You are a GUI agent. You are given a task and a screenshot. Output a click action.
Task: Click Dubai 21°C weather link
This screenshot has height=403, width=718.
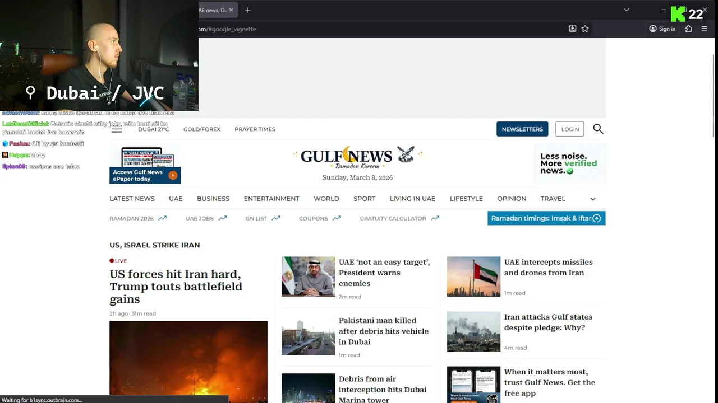click(x=153, y=129)
